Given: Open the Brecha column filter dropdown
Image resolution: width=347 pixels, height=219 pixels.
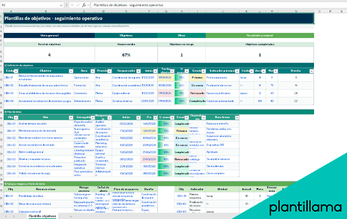Looking at the screenshot, I should 311,71.
